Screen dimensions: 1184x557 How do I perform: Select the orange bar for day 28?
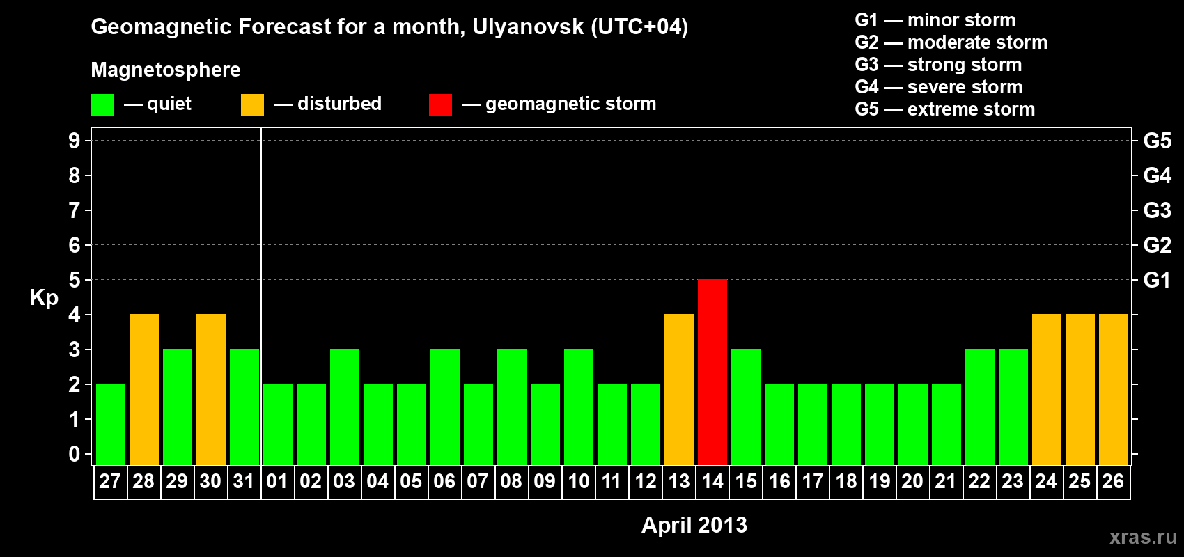[x=144, y=390]
